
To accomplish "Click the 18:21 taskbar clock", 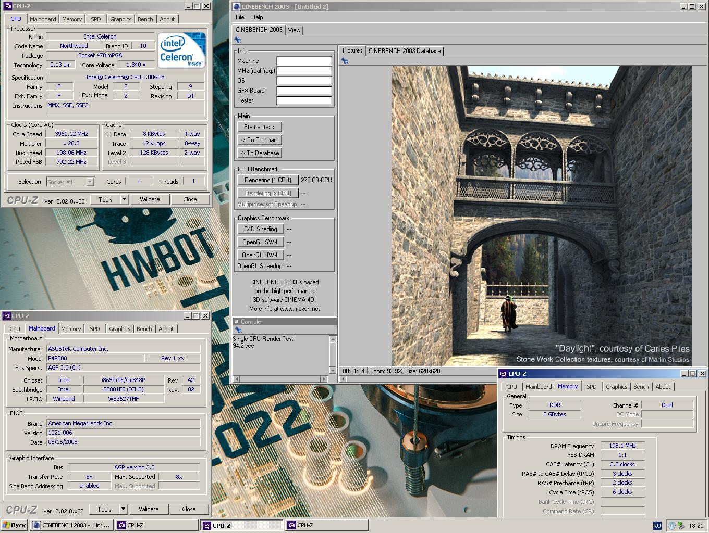I will tap(696, 526).
